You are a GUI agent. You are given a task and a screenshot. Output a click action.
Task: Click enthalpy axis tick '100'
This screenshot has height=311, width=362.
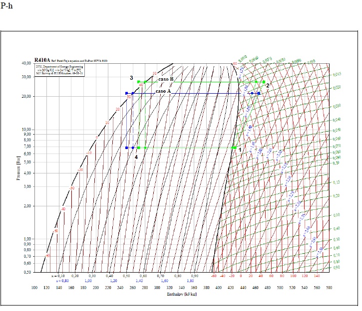pyautogui.click(x=34, y=288)
